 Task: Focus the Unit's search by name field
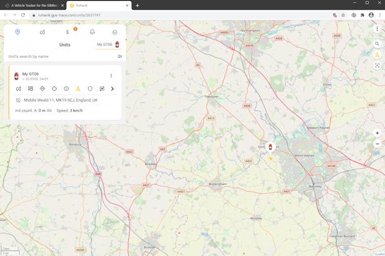[62, 56]
